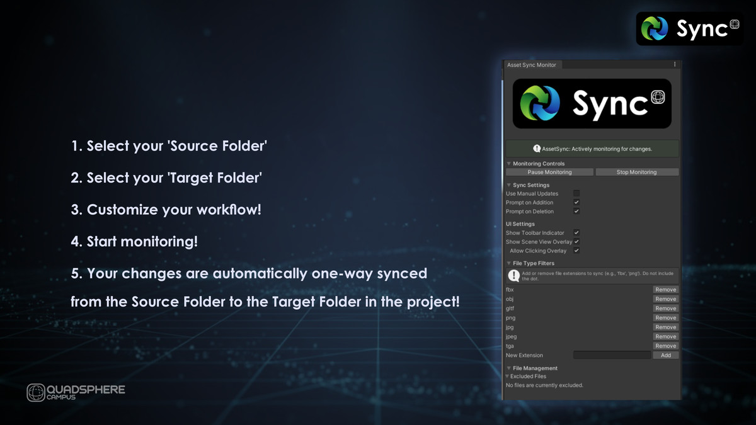Image resolution: width=756 pixels, height=425 pixels.
Task: Click the Sync logo in the top-right corner
Action: click(689, 28)
